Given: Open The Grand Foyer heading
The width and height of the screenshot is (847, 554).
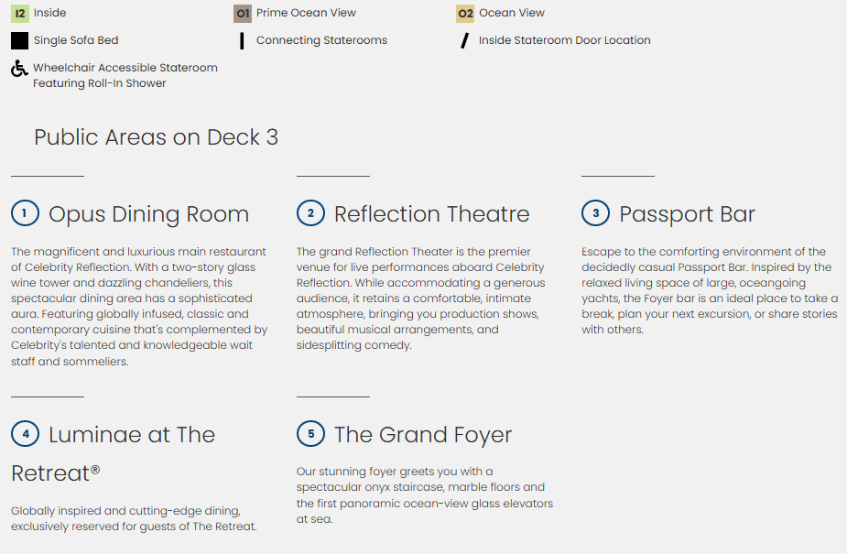Looking at the screenshot, I should point(422,435).
